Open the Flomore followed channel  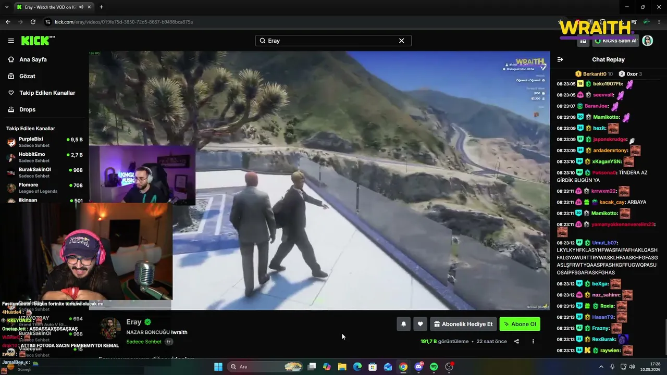click(44, 187)
